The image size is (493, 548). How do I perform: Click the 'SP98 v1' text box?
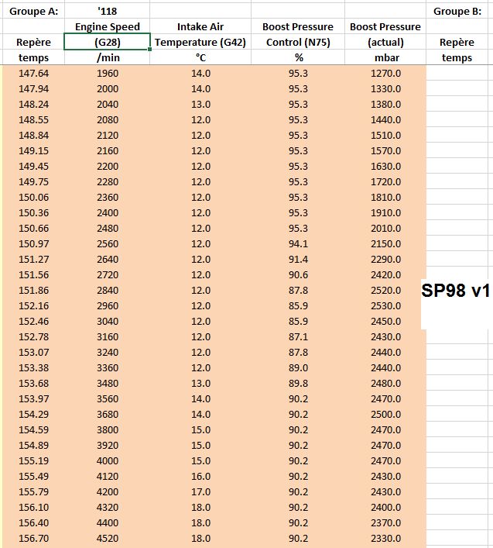455,304
